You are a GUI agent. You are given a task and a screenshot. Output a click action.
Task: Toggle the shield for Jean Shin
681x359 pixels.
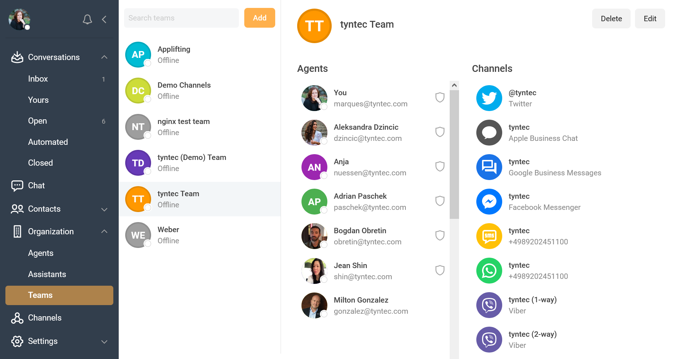(440, 270)
